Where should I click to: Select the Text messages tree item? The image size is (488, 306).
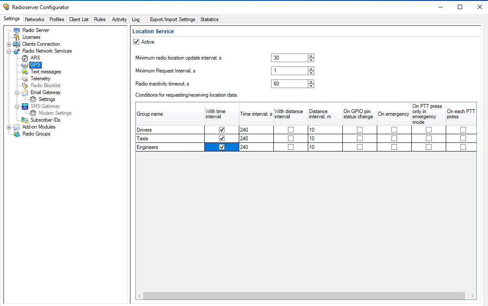click(x=46, y=72)
